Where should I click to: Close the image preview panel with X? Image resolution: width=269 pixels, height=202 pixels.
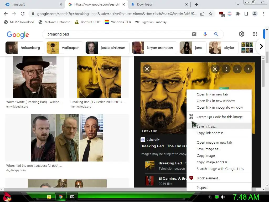click(147, 69)
